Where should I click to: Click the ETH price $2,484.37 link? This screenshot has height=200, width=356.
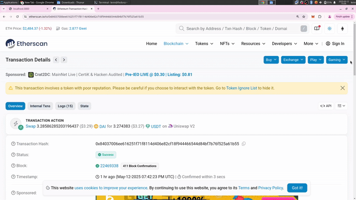(x=30, y=28)
